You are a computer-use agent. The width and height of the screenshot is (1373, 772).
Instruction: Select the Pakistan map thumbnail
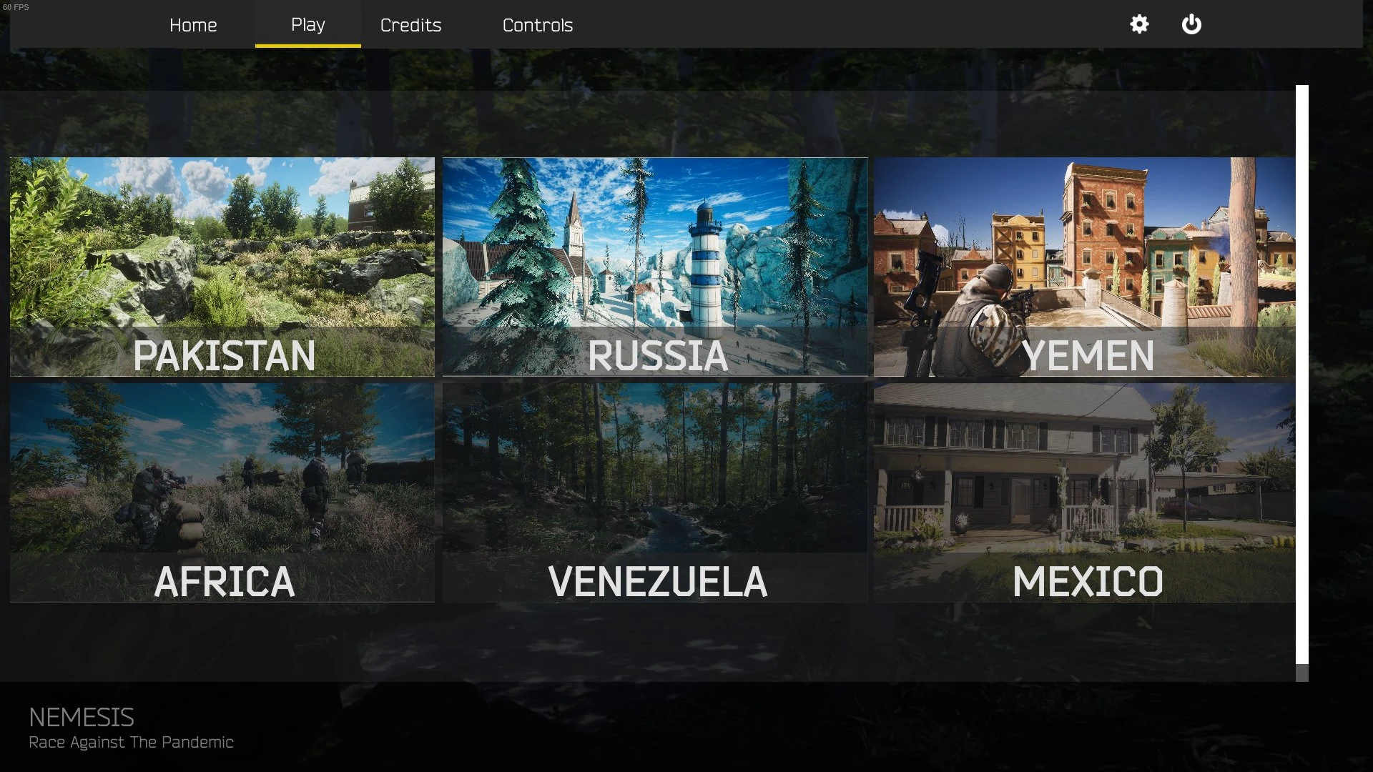222,264
